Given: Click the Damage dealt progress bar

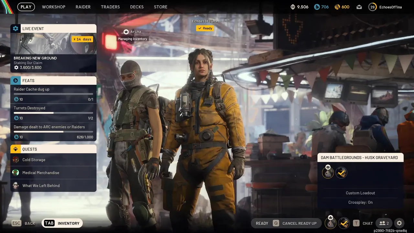Looking at the screenshot, I should (x=53, y=132).
